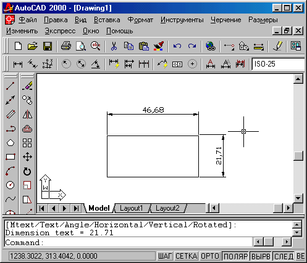Screen dimensions: 307x263
Task: Insert hyperlink with the globe icon
Action: click(x=211, y=46)
